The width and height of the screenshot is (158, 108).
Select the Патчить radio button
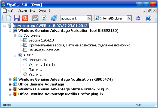click(x=25, y=69)
